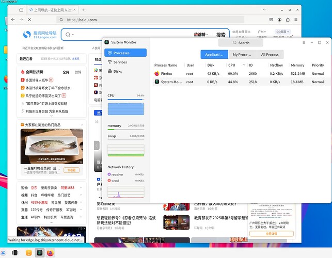The image size is (332, 258).
Task: Select Services in the System Monitor sidebar
Action: pyautogui.click(x=120, y=62)
